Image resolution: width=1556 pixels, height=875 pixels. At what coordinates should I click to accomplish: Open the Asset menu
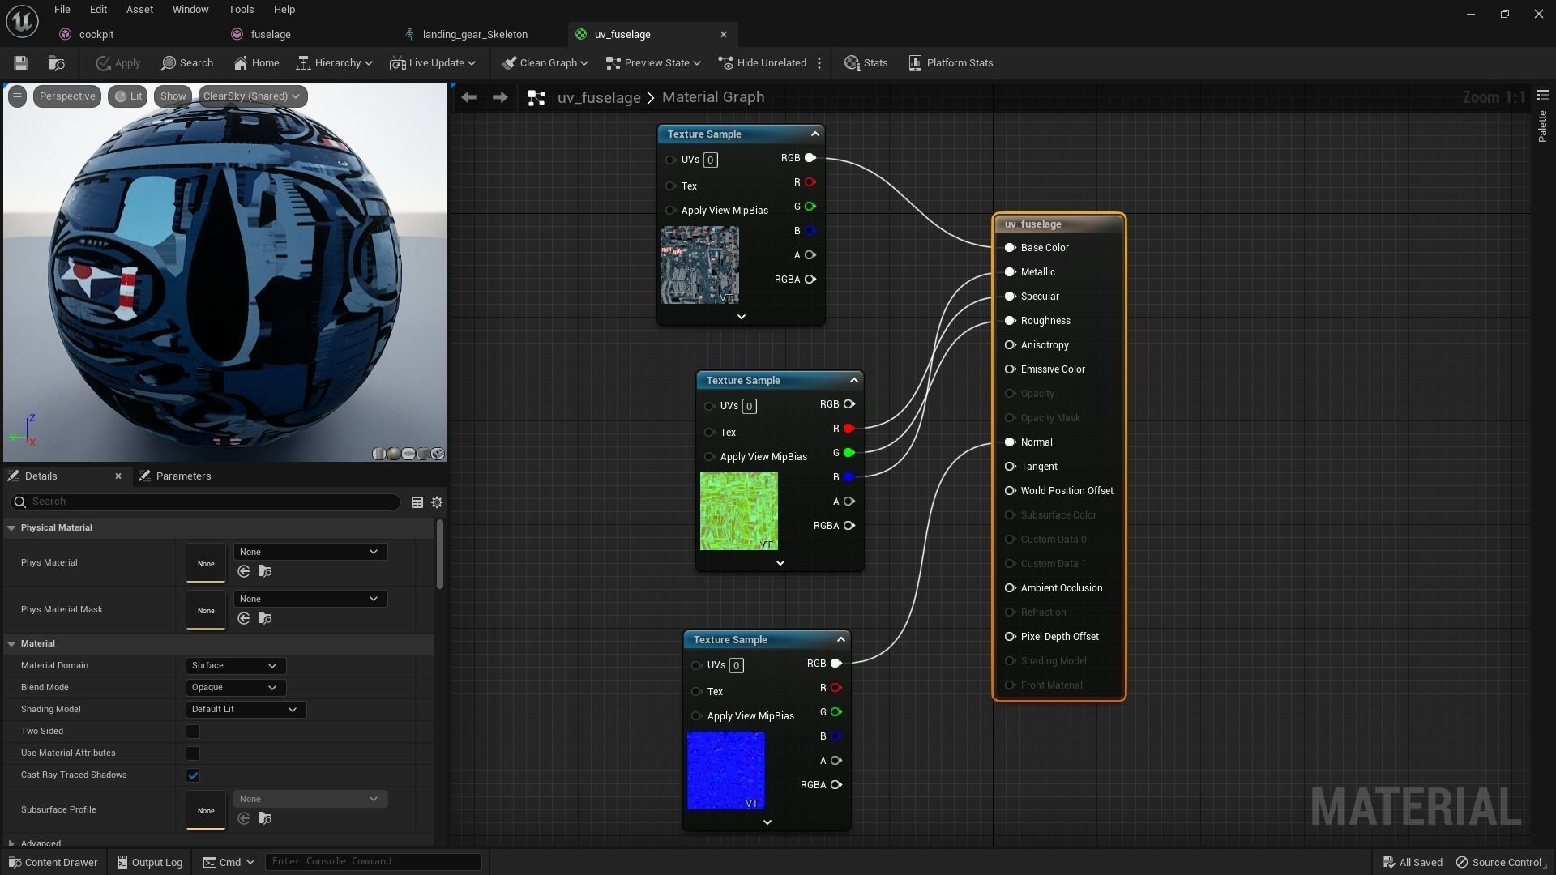[139, 10]
